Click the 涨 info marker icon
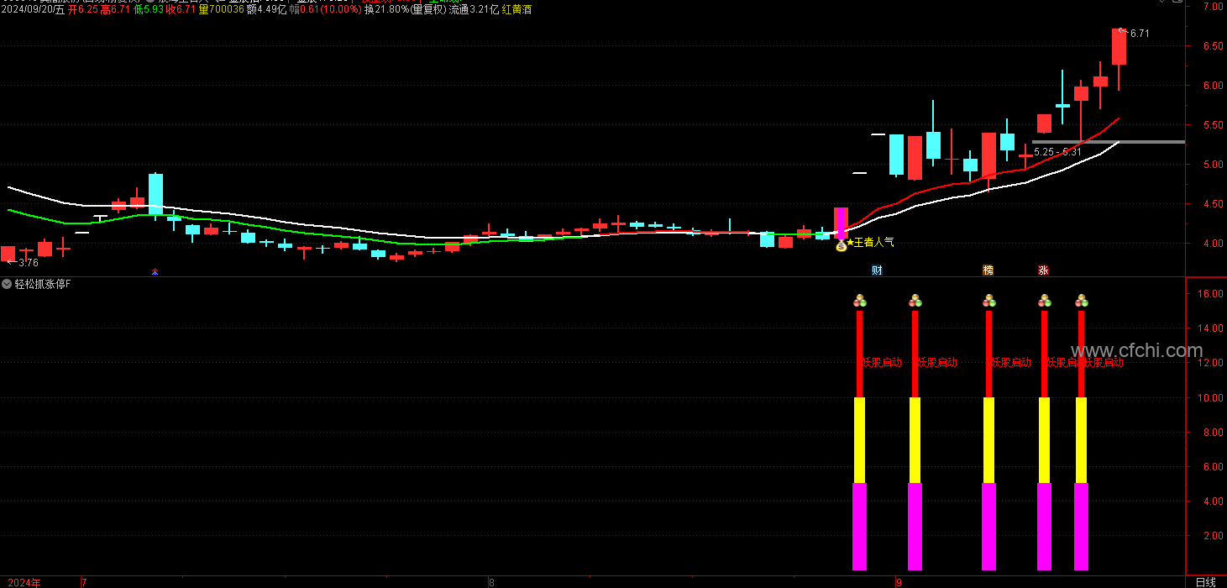Image resolution: width=1227 pixels, height=588 pixels. coord(1043,270)
